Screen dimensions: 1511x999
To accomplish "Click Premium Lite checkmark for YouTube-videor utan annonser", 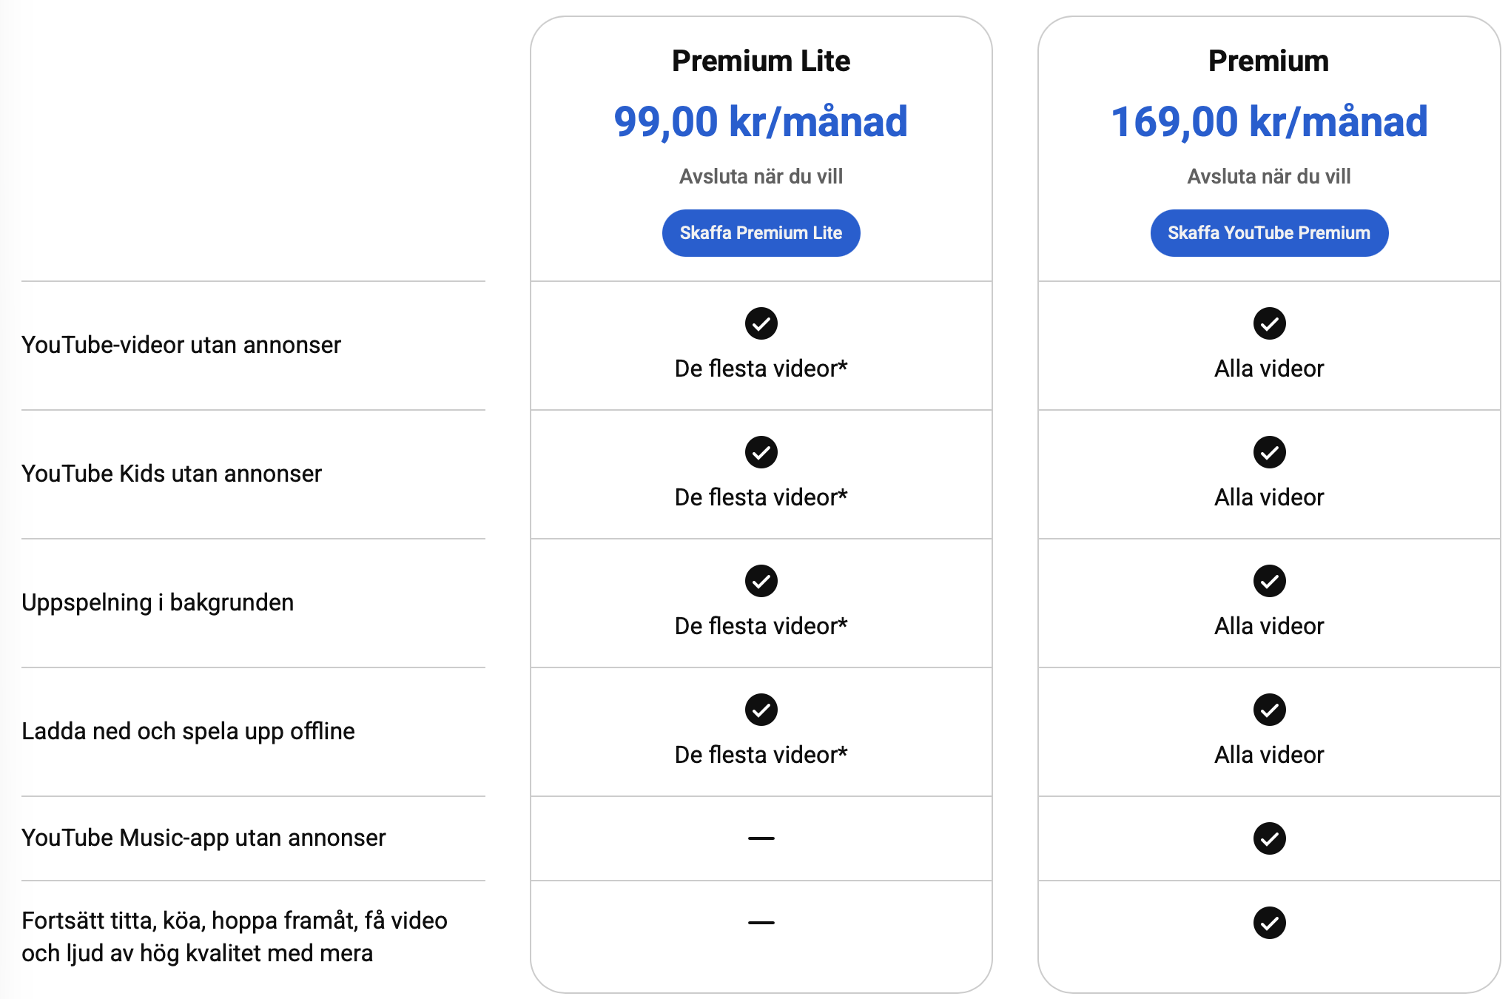I will 761,323.
